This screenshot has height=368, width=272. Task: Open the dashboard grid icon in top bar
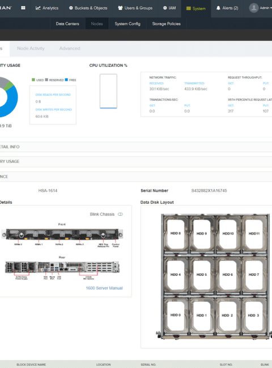tap(23, 8)
